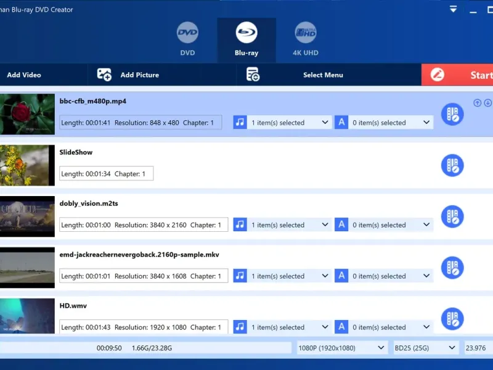Click the subtitle icon for dobly_vision.m2ts
The width and height of the screenshot is (493, 370).
(x=341, y=224)
